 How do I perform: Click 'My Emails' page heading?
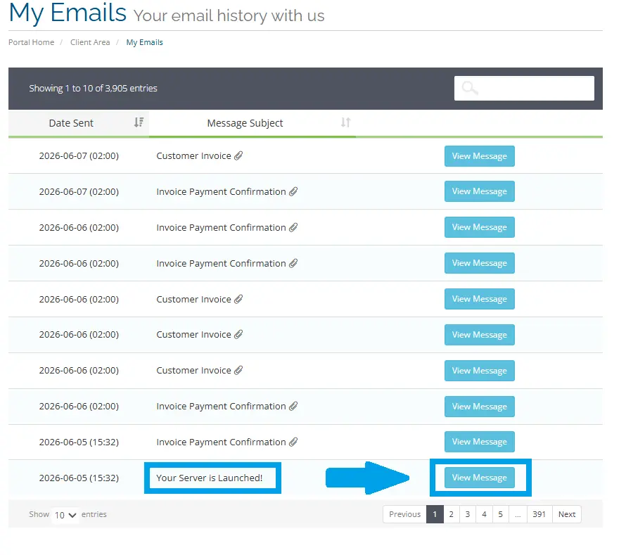click(68, 13)
